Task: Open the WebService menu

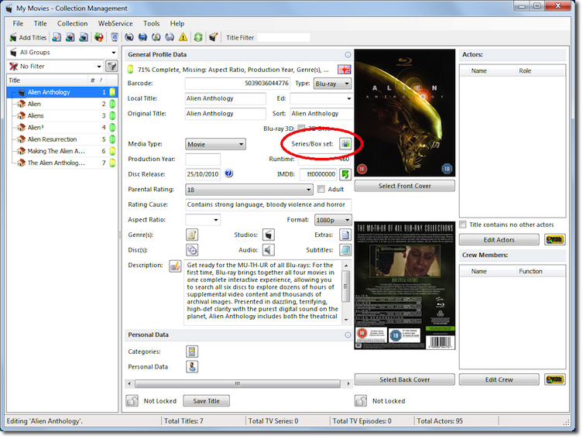Action: coord(115,23)
